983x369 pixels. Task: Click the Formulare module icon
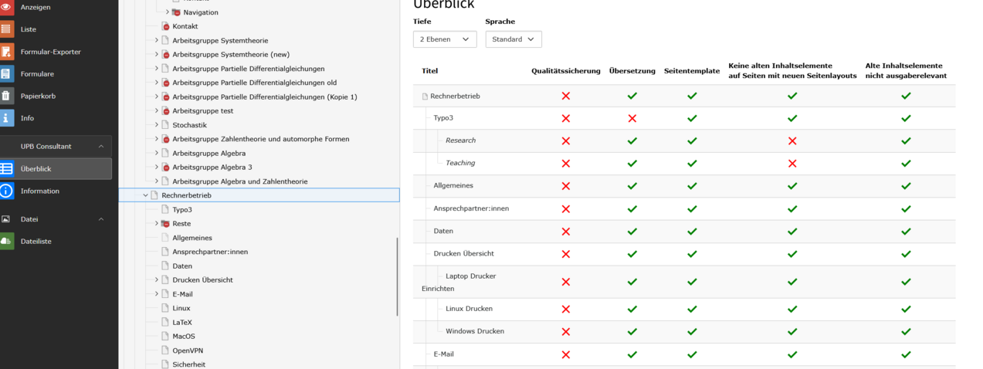pos(6,74)
